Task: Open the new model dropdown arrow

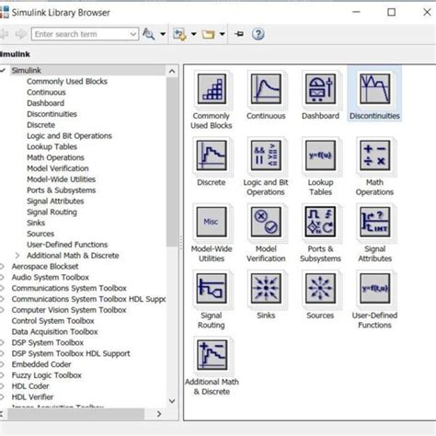Action: (194, 34)
